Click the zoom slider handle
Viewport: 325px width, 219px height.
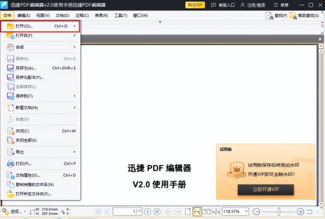pyautogui.click(x=279, y=212)
